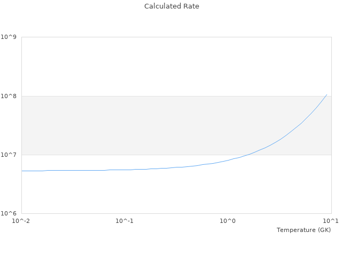Select the 10^9 y-axis tick label
This screenshot has height=256, width=342.
tap(10, 37)
